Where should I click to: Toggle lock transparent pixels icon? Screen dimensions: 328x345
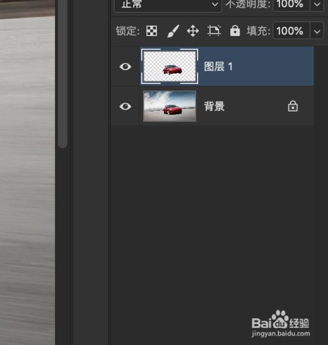(152, 31)
